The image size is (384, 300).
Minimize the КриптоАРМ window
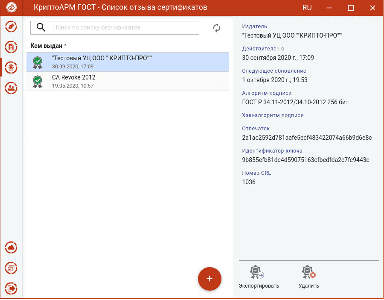(x=329, y=8)
